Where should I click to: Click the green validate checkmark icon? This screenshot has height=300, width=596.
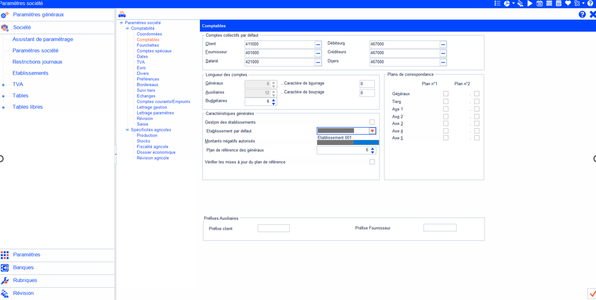(x=592, y=294)
